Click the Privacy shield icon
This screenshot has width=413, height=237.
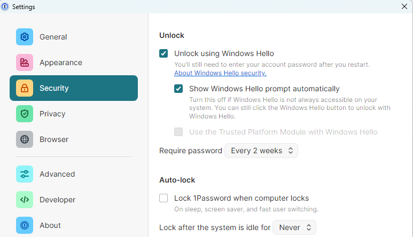point(25,114)
